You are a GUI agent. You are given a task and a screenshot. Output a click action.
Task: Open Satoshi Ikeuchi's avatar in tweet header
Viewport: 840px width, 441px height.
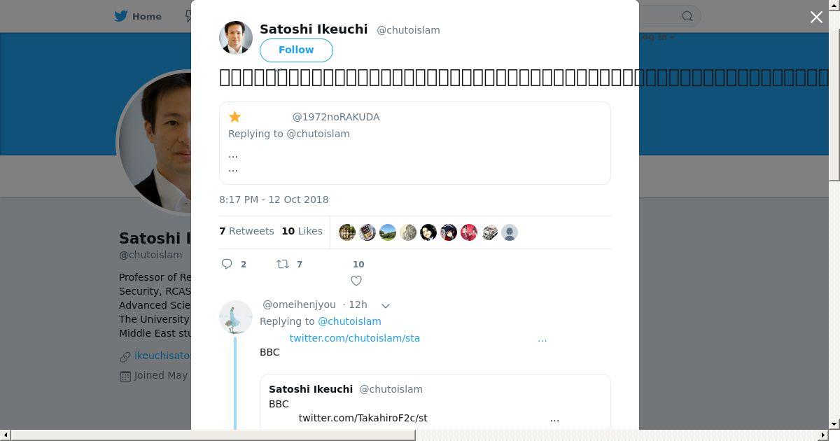click(x=236, y=38)
